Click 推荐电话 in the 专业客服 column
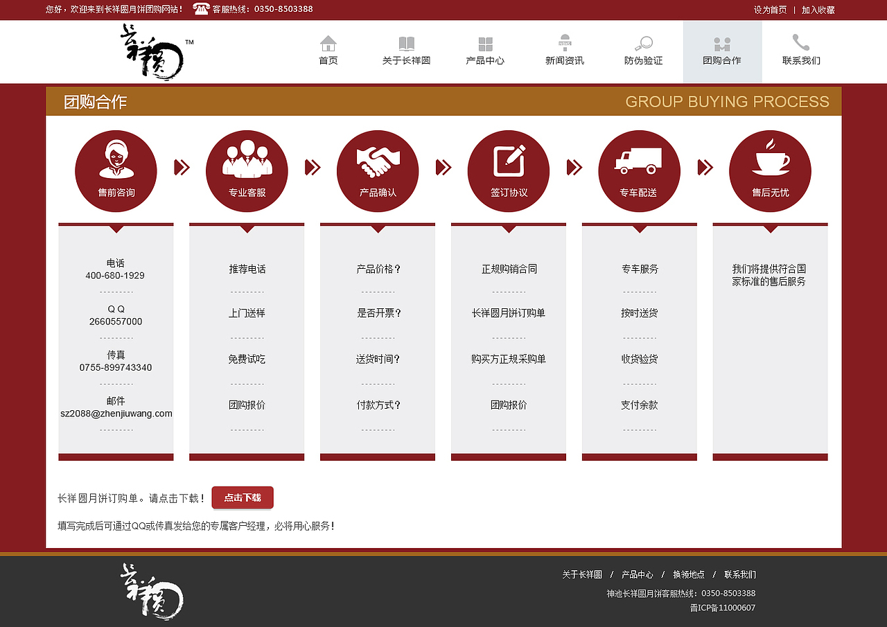 247,269
